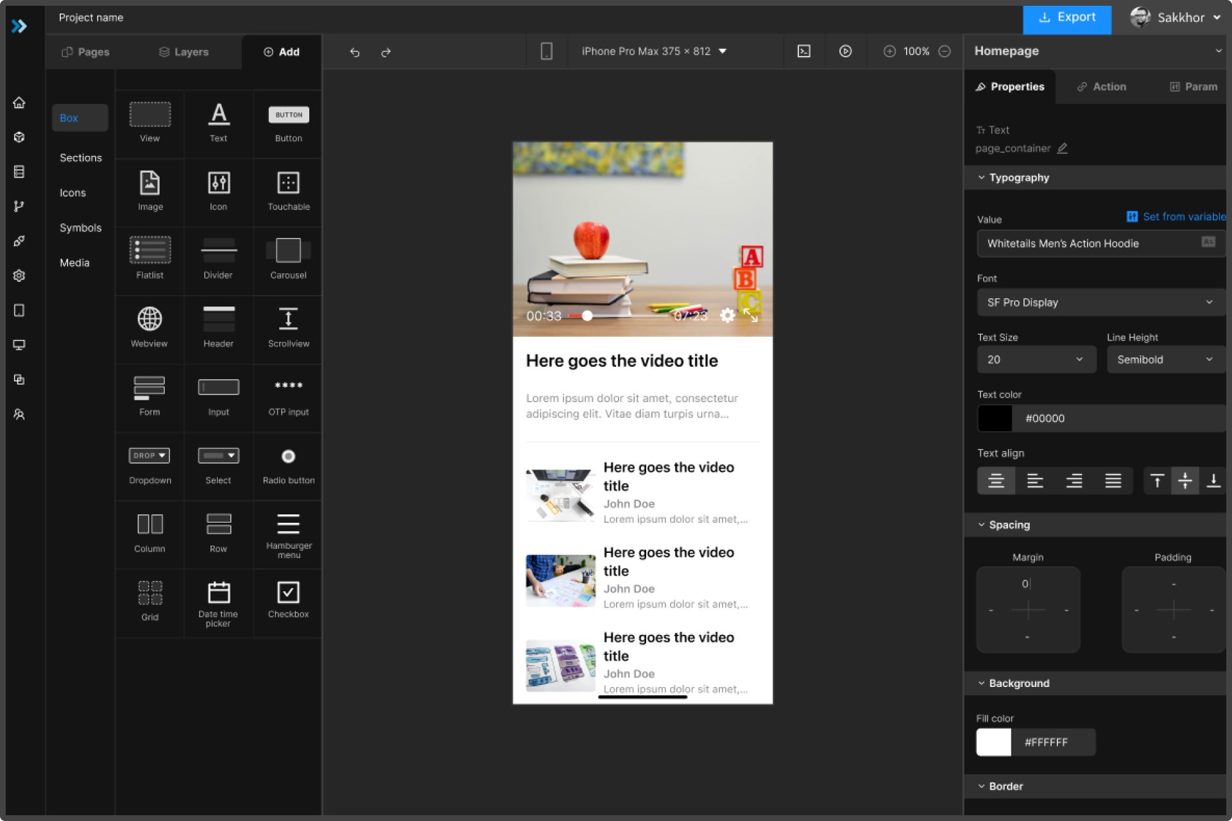Switch to the Layers tab

pyautogui.click(x=184, y=52)
